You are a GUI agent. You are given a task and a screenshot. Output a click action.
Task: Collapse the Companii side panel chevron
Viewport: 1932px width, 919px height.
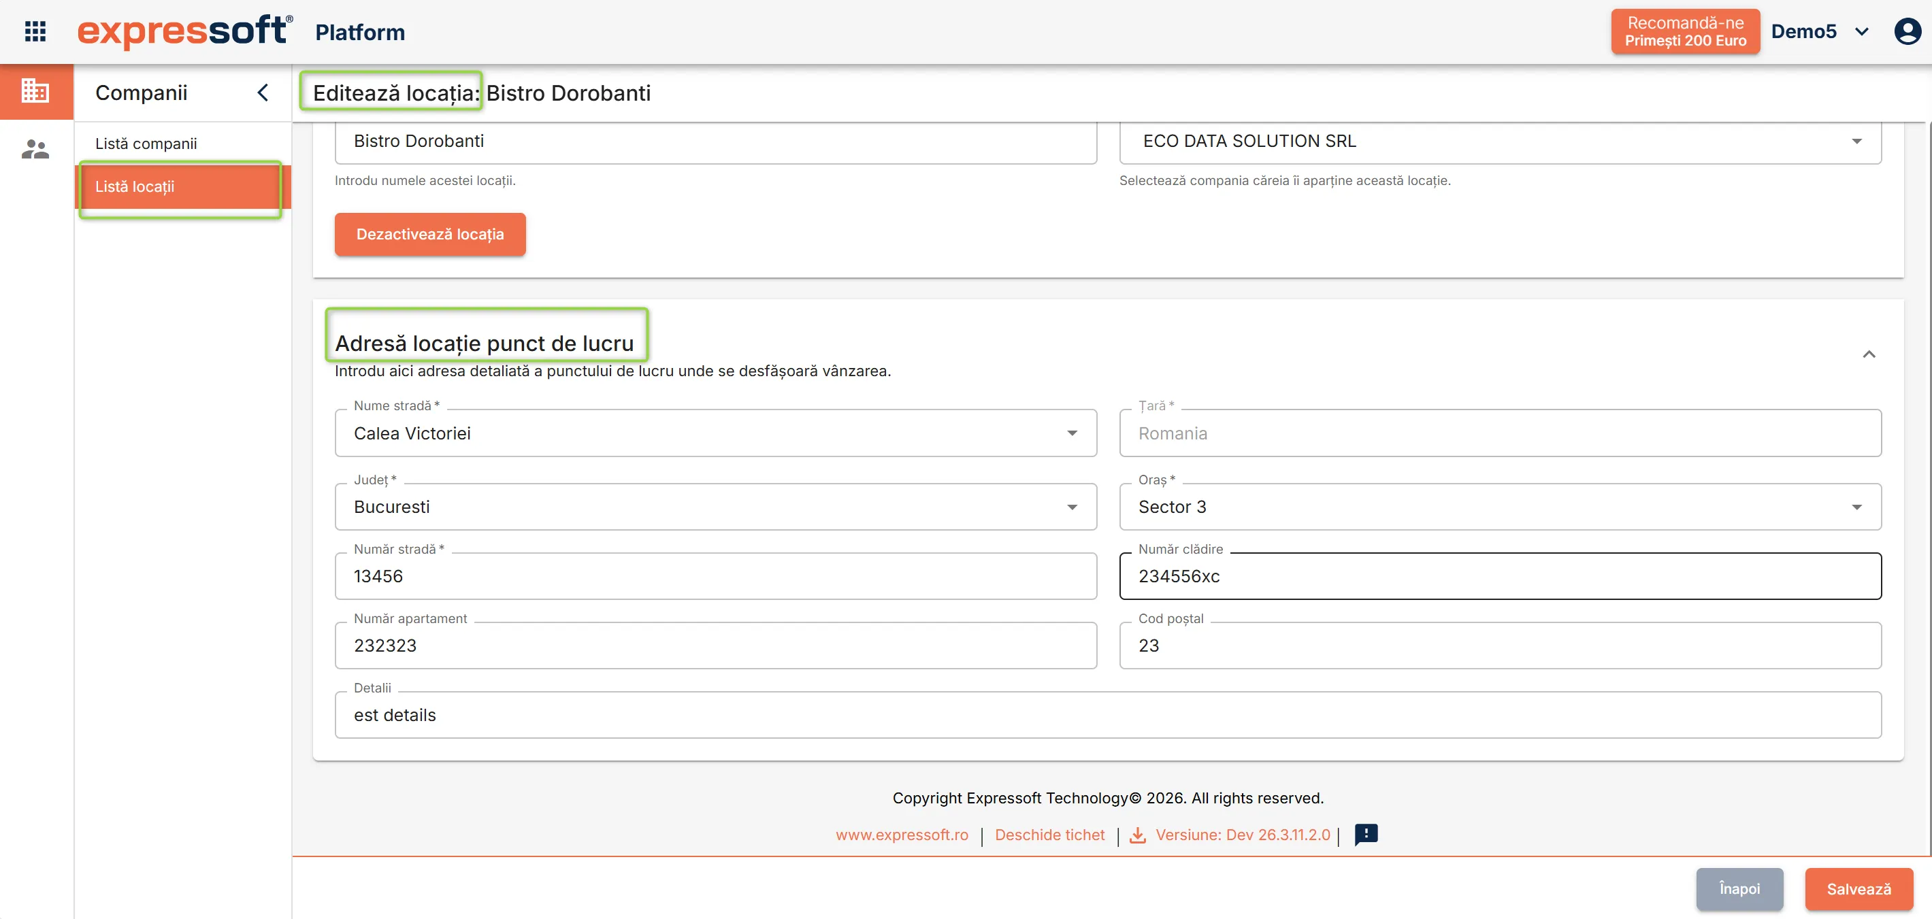(x=263, y=93)
